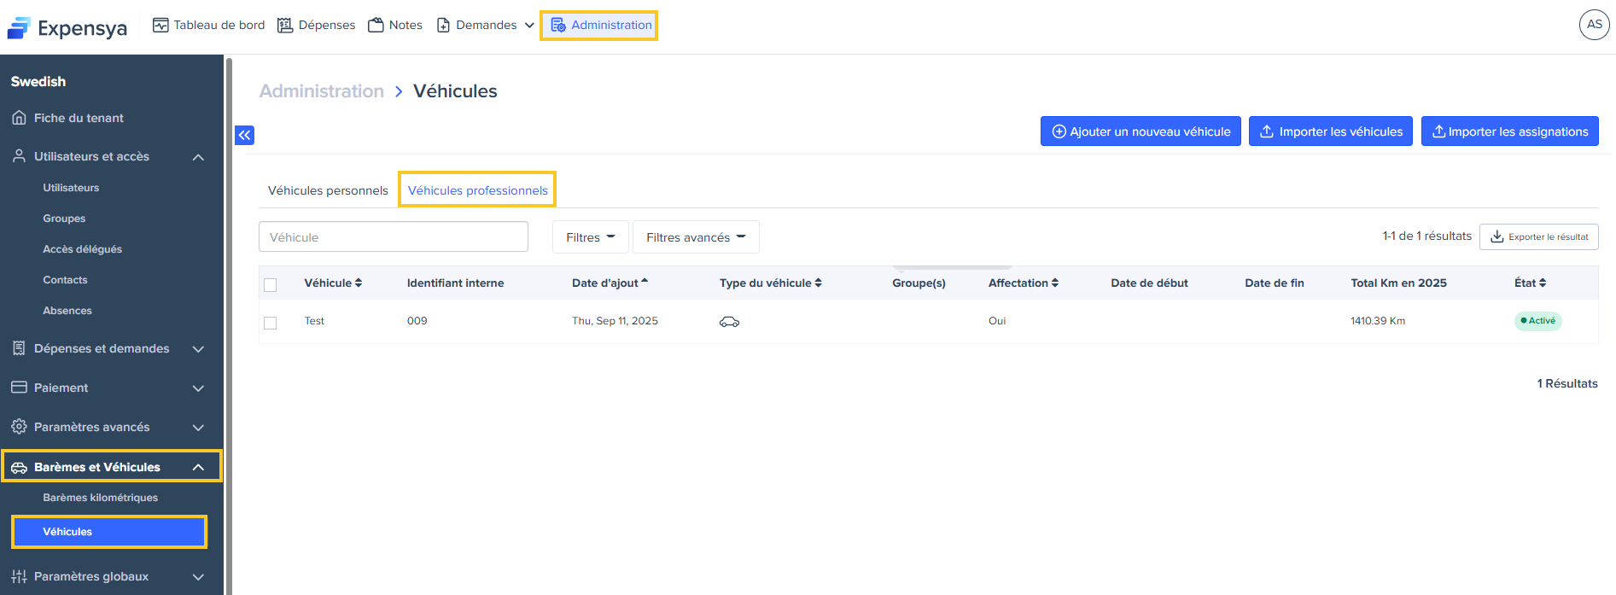Click Ajouter un nouveau véhicule button
Image resolution: width=1616 pixels, height=595 pixels.
click(1141, 131)
